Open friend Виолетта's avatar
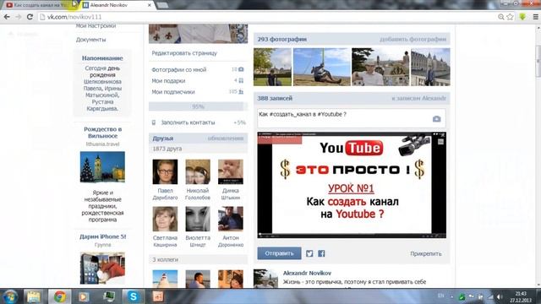The image size is (541, 304). (x=198, y=219)
